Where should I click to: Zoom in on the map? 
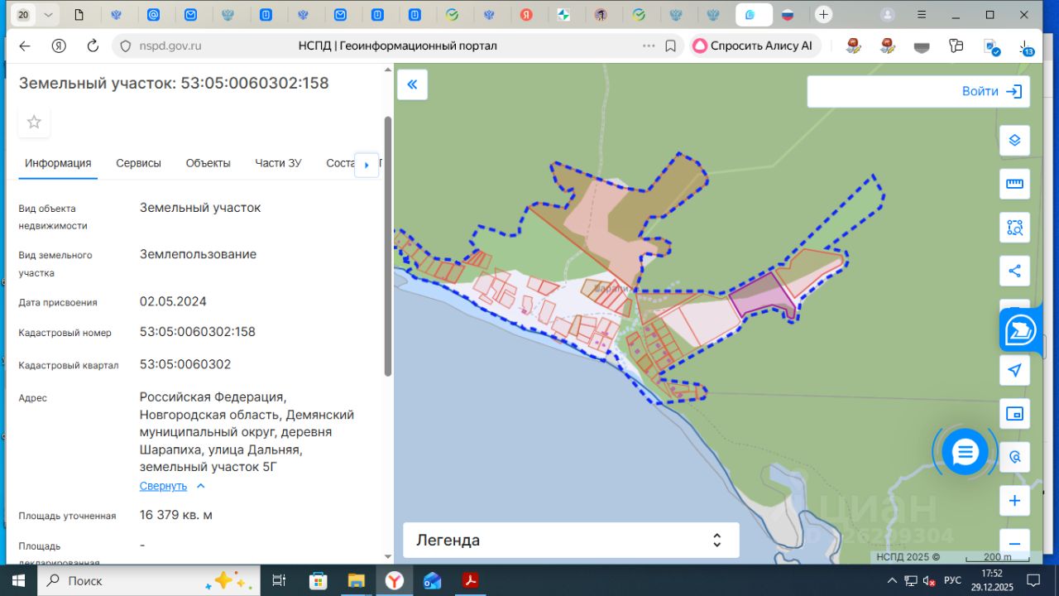(1014, 501)
